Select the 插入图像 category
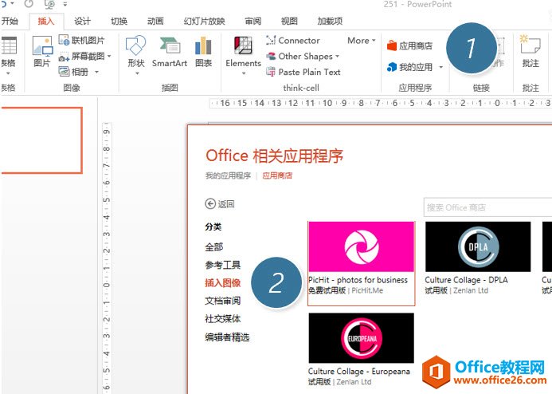The width and height of the screenshot is (552, 394). click(223, 282)
